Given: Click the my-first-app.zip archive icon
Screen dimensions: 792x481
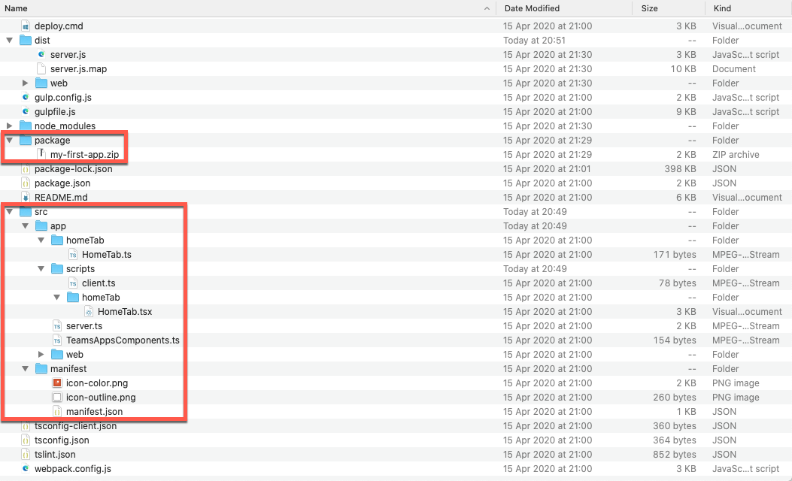Looking at the screenshot, I should (x=42, y=155).
